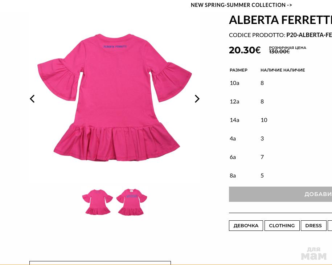The width and height of the screenshot is (332, 265).
Task: Open the ДЕВОЧКА category tag
Action: pos(246,225)
